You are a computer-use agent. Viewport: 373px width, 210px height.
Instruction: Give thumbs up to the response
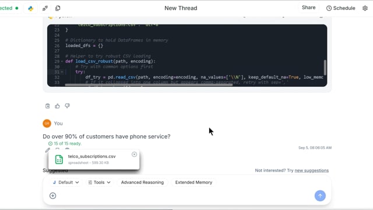click(x=57, y=106)
